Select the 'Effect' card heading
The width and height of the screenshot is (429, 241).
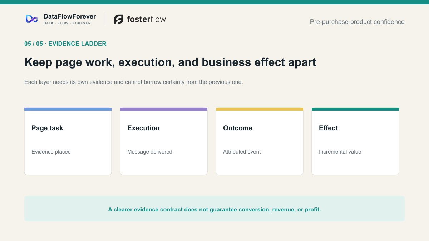pyautogui.click(x=328, y=128)
